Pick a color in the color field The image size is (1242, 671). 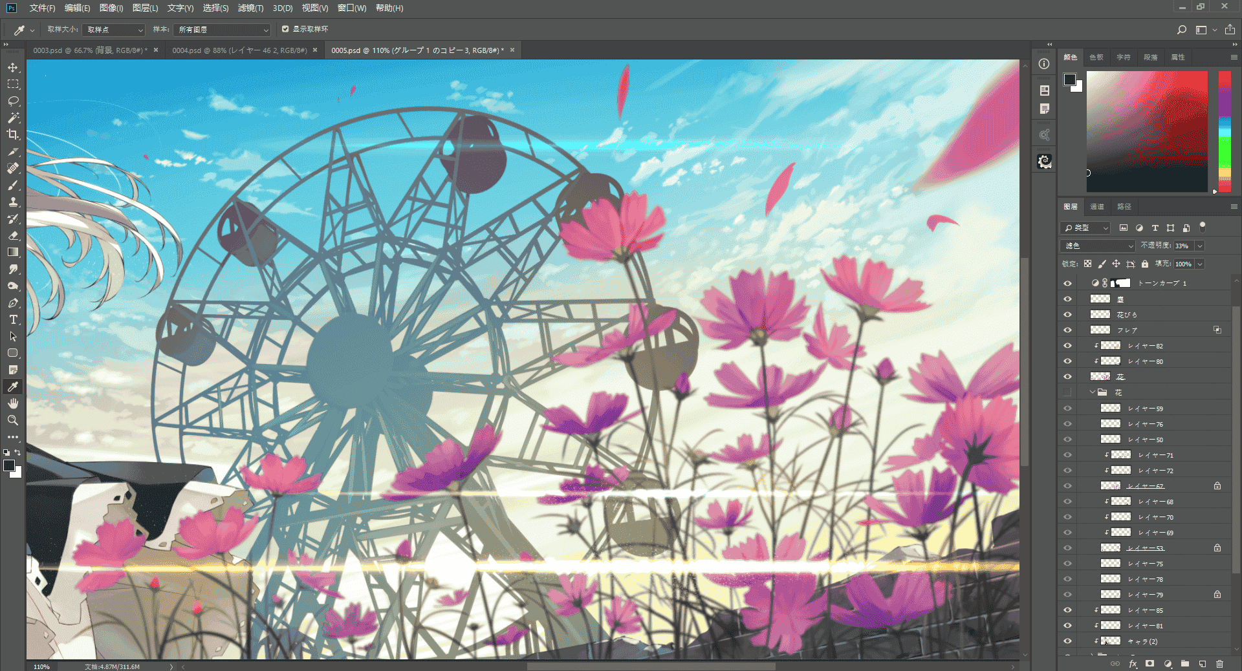(1147, 131)
